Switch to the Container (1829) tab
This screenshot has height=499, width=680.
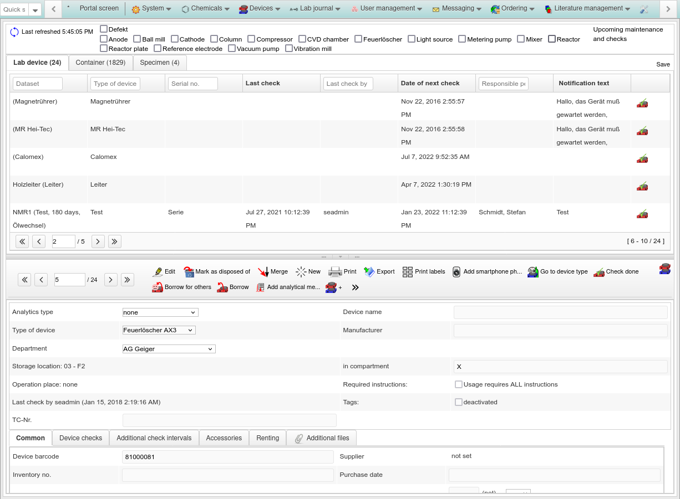coord(100,63)
